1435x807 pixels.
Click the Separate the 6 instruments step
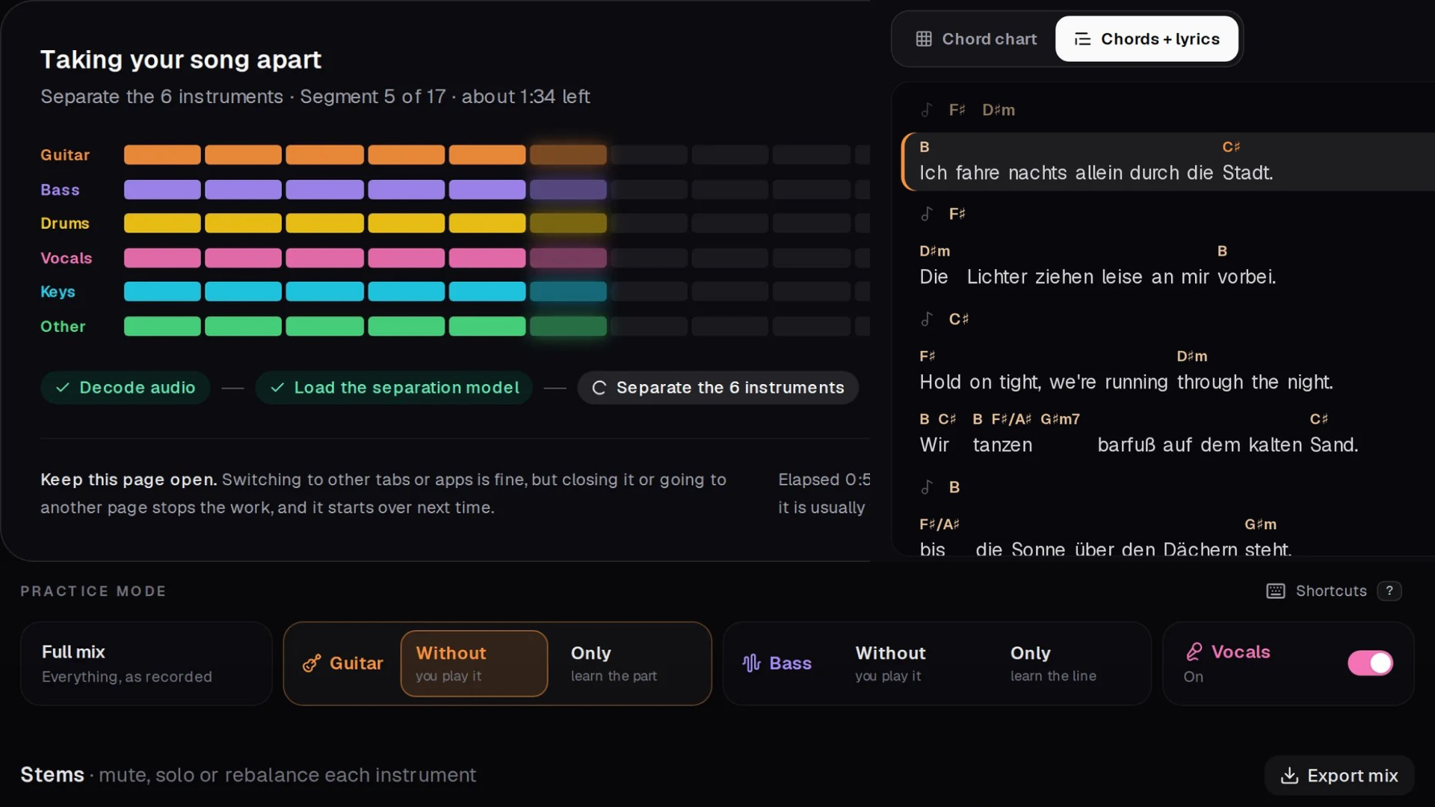(x=717, y=388)
